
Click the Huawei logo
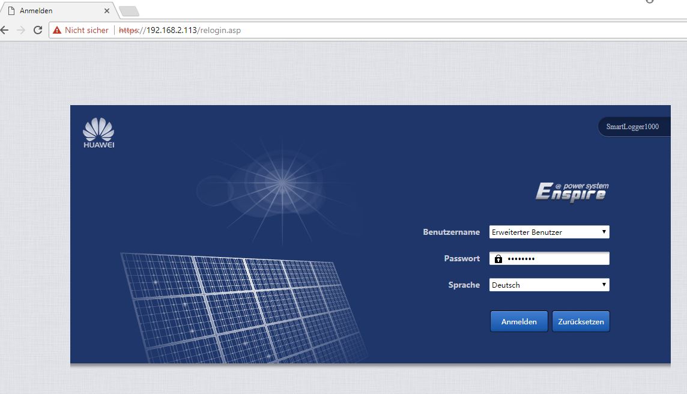pos(98,133)
